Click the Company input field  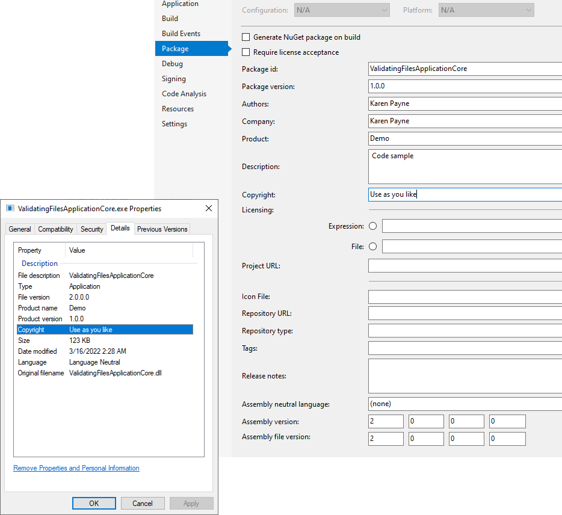pyautogui.click(x=465, y=121)
